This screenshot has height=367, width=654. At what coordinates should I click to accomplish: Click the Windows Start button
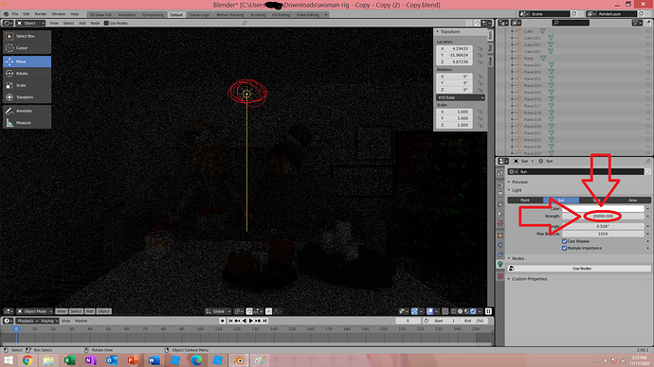(x=9, y=360)
